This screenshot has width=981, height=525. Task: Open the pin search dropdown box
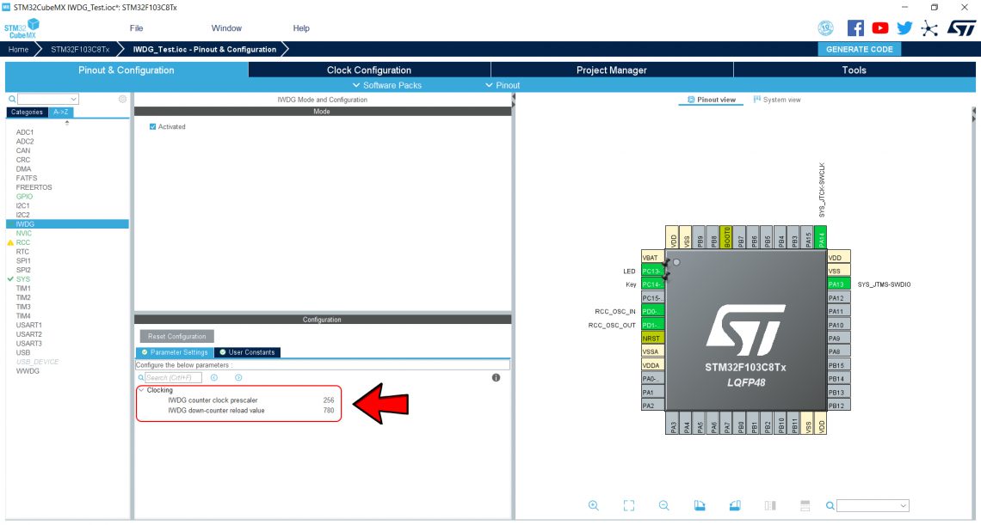[x=873, y=505]
